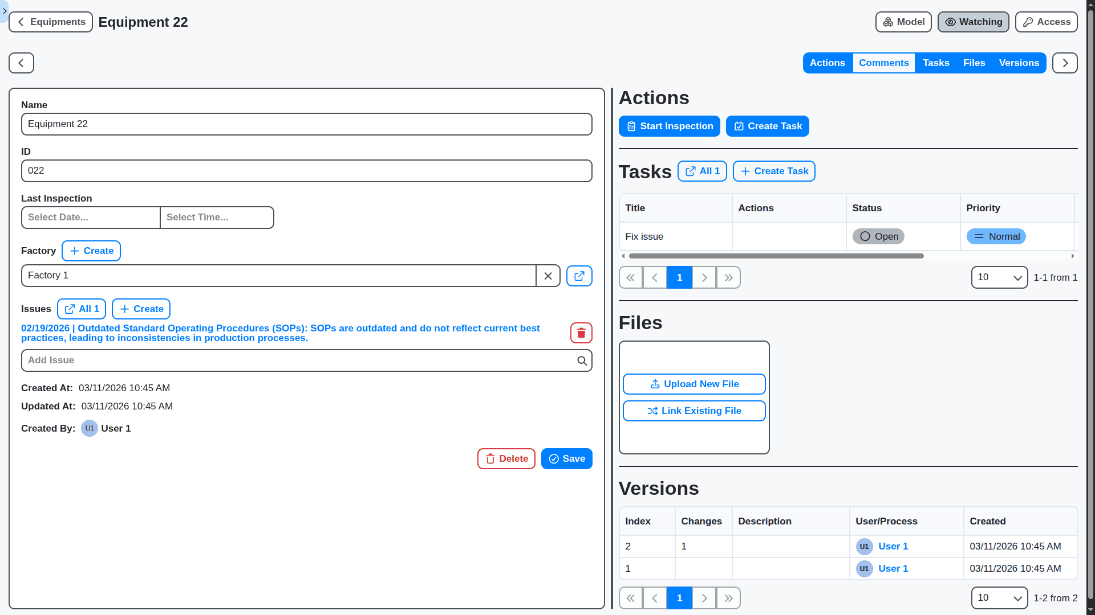Image resolution: width=1095 pixels, height=615 pixels.
Task: Clear the Factory 1 selection X
Action: coord(548,276)
